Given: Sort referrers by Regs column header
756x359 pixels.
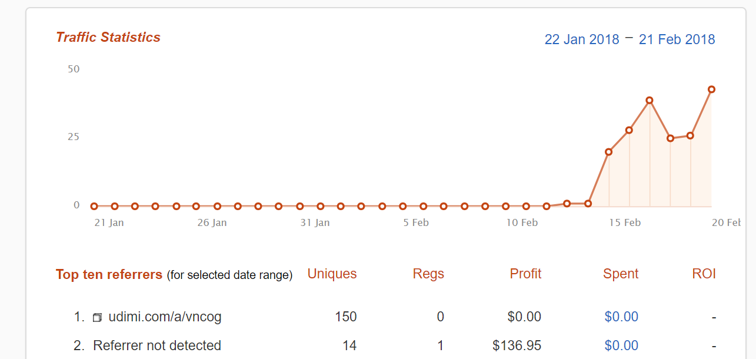Looking at the screenshot, I should coord(428,274).
